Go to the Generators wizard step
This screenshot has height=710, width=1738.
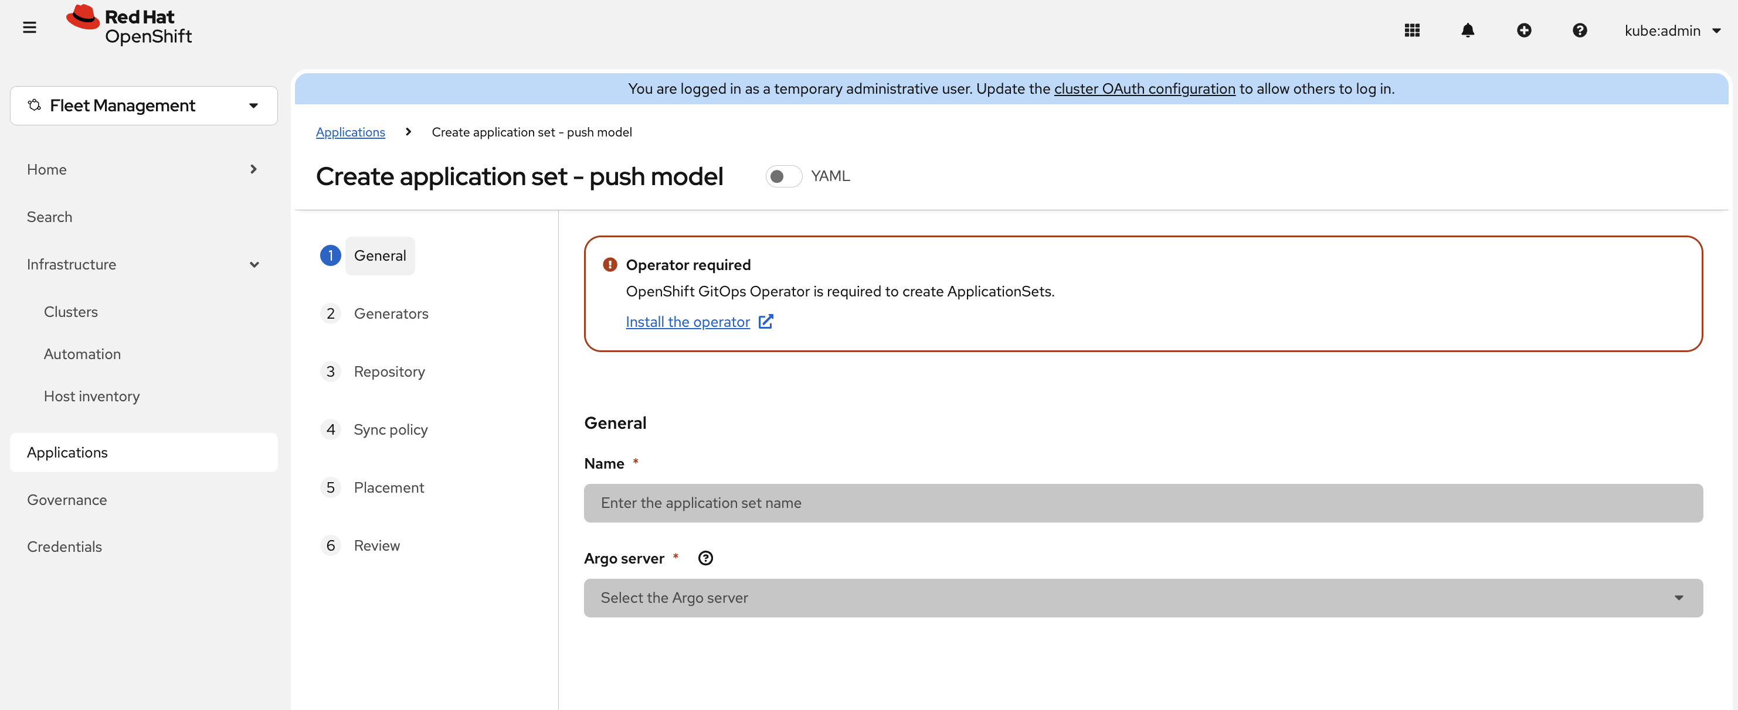tap(391, 313)
